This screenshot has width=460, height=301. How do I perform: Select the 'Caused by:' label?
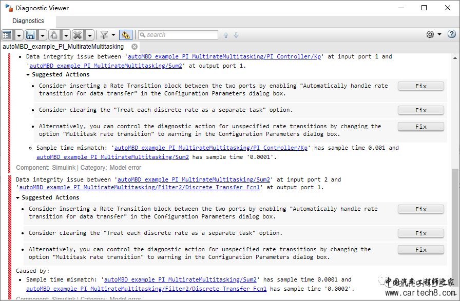(32, 271)
